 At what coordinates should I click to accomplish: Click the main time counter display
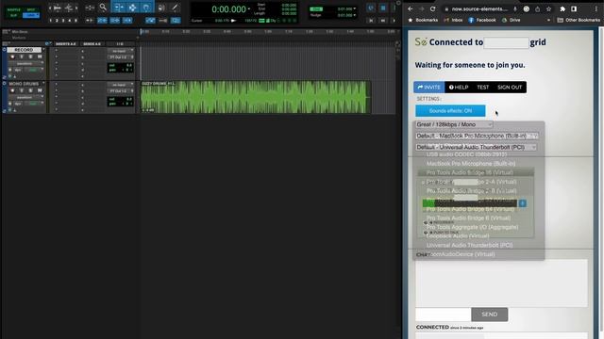click(228, 9)
